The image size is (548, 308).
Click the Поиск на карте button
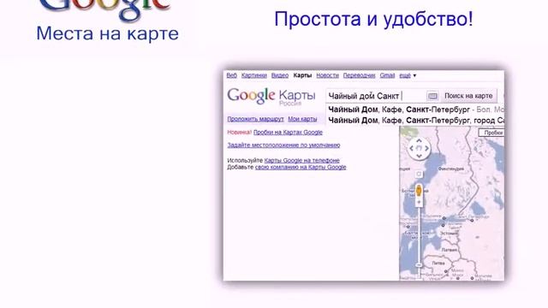click(468, 96)
